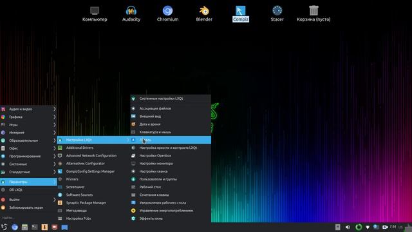This screenshot has width=412, height=232.
Task: Open the Компьютер desktop icon
Action: pos(95,14)
